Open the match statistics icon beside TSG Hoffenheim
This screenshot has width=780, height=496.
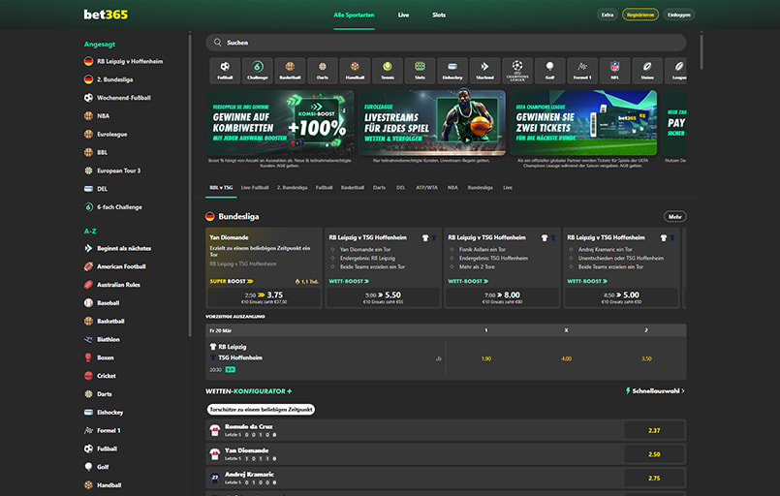[x=438, y=358]
